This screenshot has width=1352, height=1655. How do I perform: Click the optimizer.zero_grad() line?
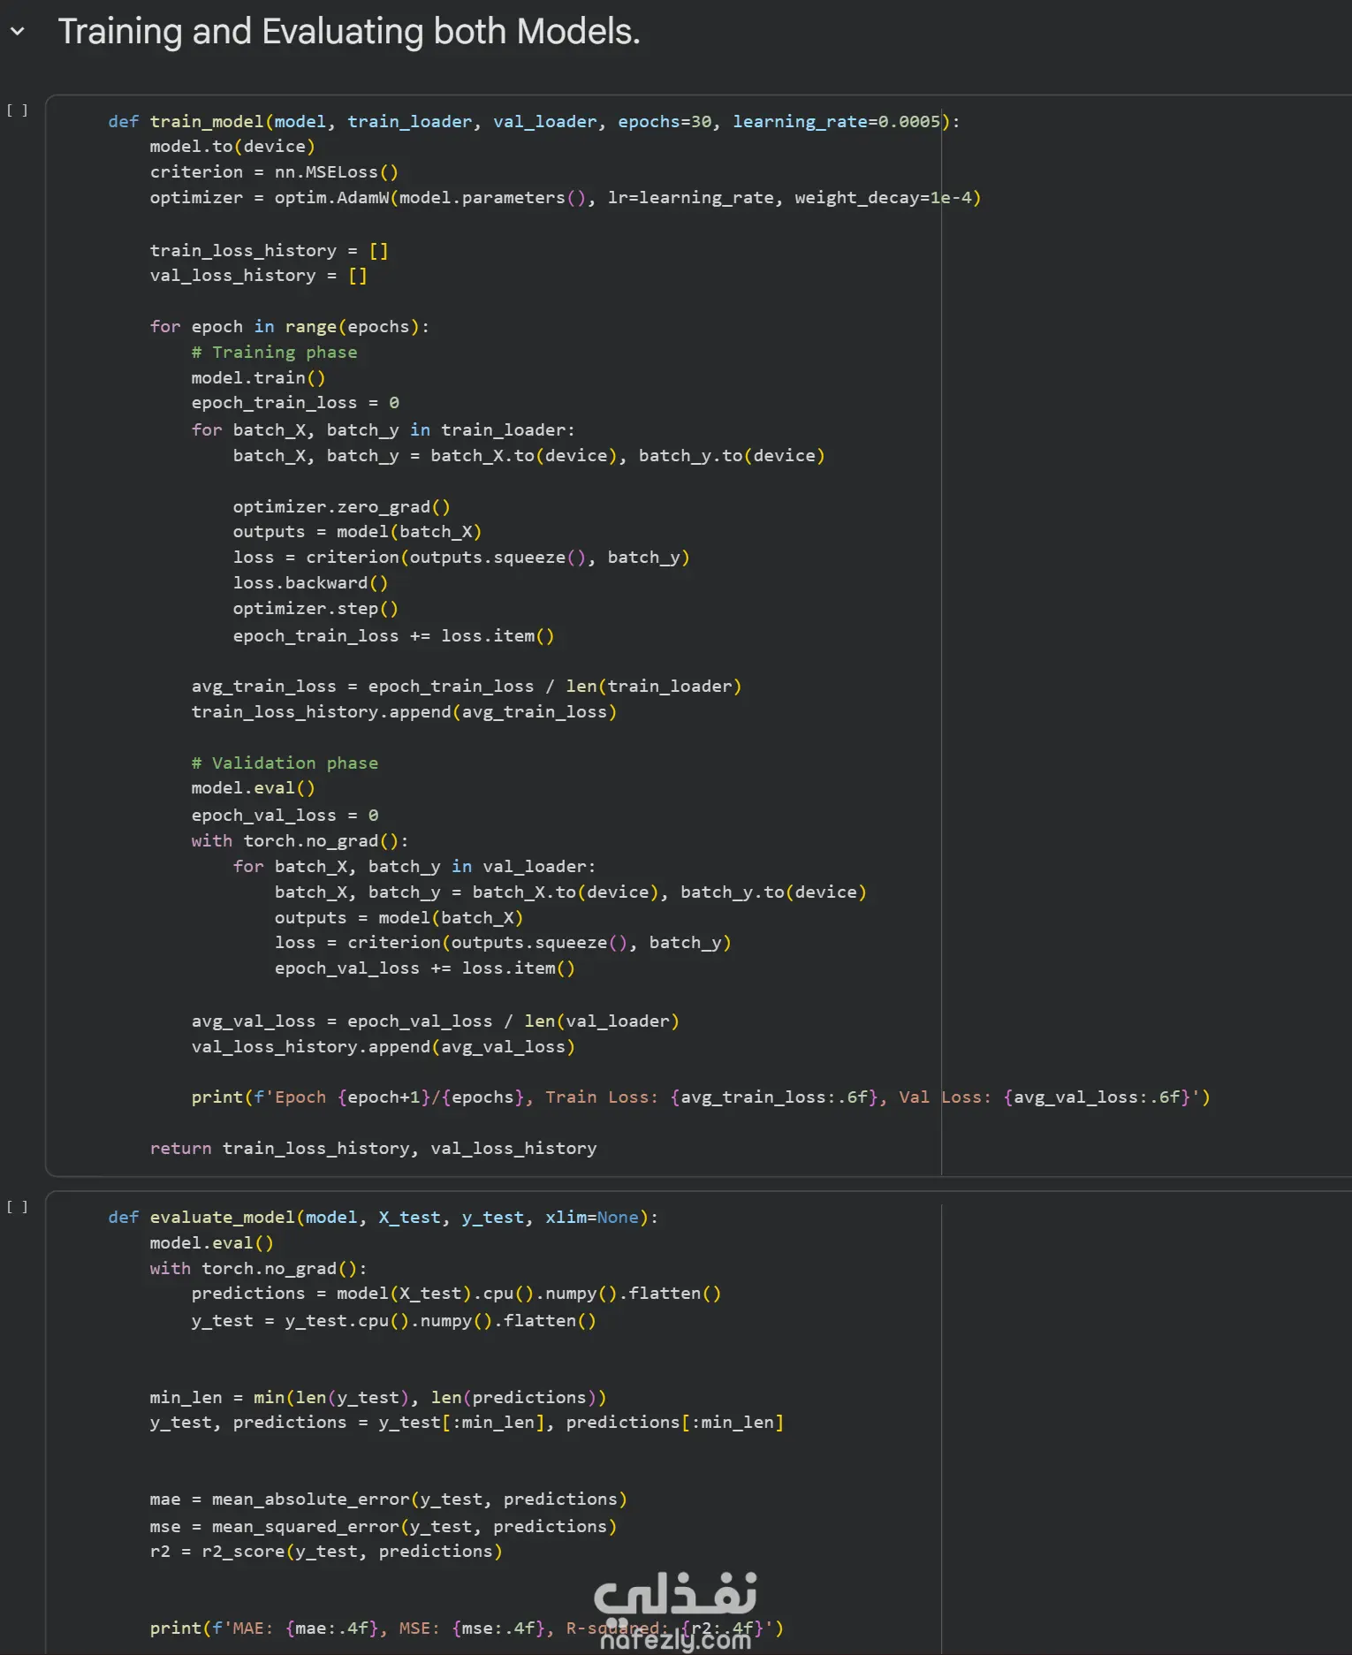[x=341, y=507]
